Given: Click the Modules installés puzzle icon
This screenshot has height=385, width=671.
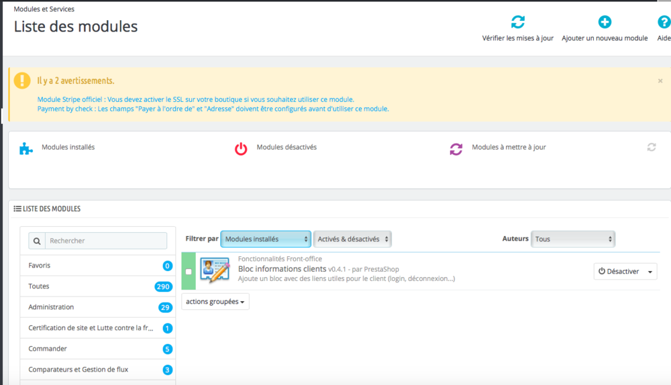Looking at the screenshot, I should 25,148.
